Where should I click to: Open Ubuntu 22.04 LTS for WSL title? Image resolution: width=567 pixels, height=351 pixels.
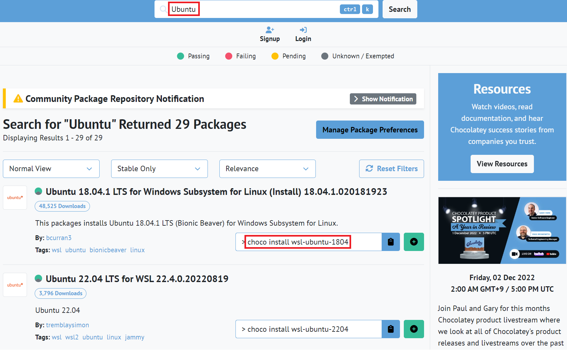(x=137, y=279)
